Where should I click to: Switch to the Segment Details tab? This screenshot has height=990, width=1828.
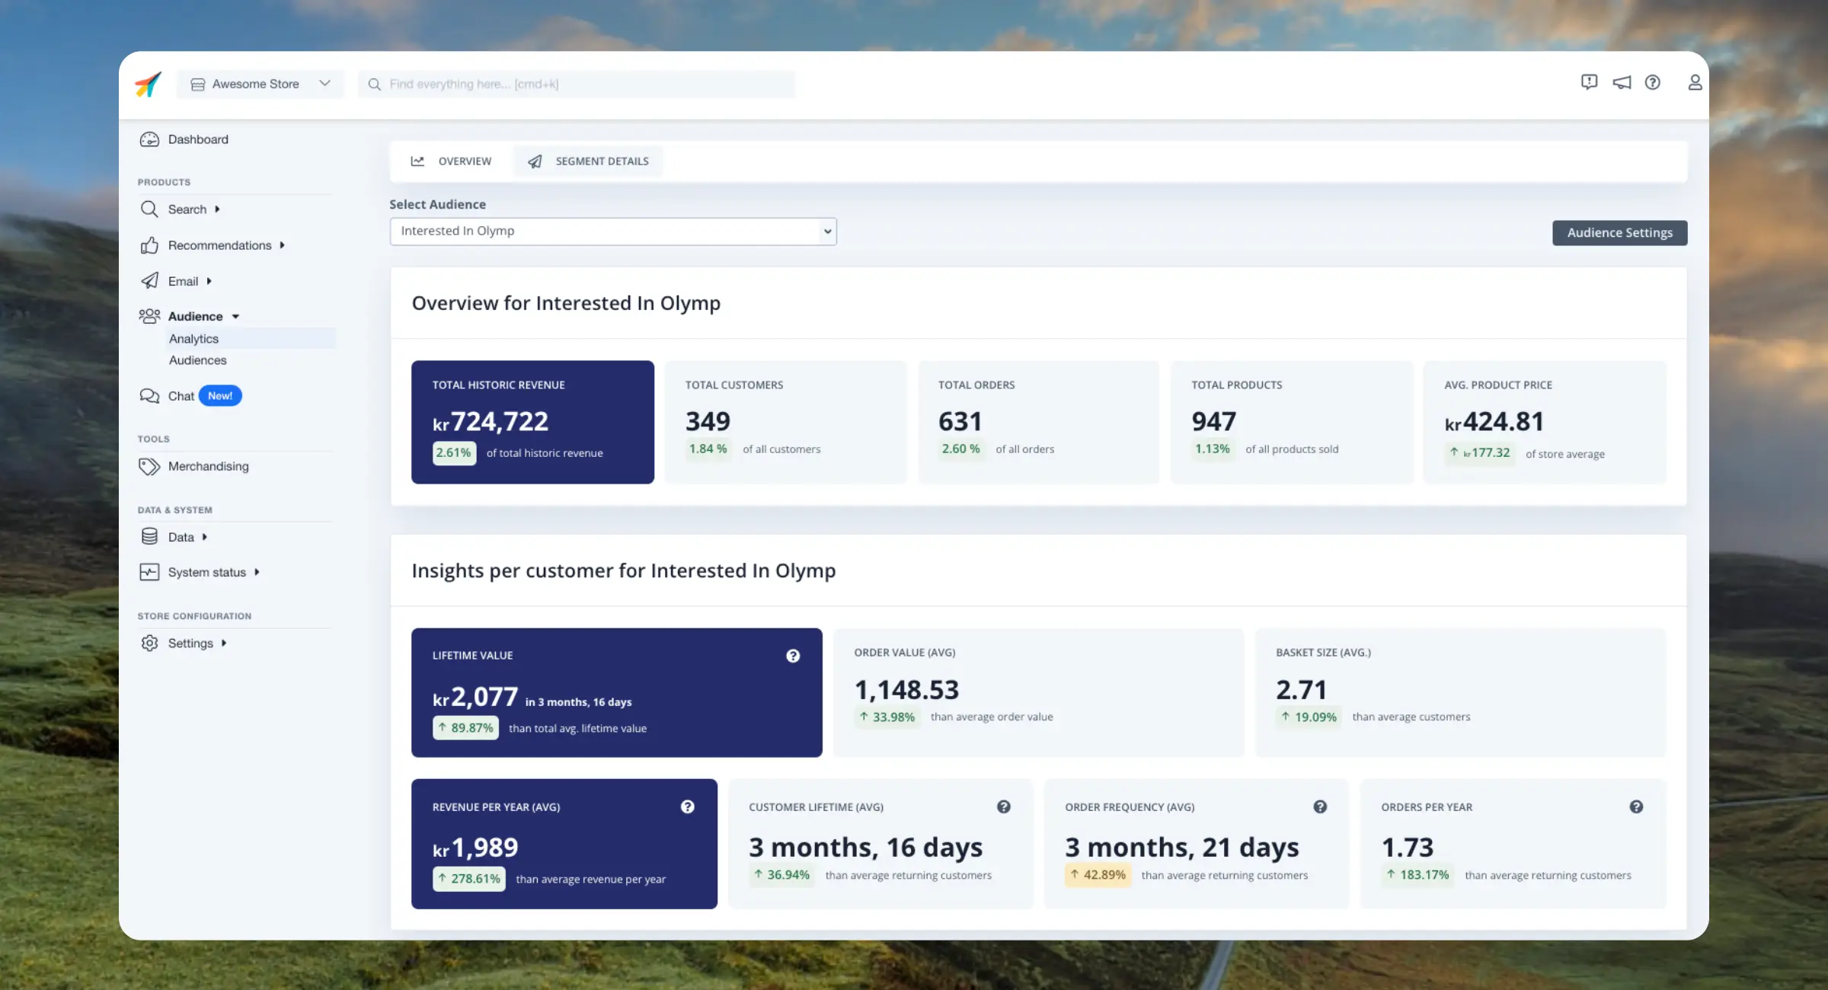pyautogui.click(x=588, y=161)
